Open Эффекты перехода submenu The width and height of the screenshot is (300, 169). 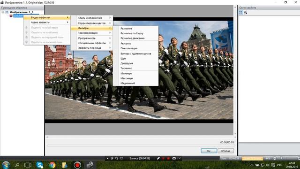tap(92, 48)
